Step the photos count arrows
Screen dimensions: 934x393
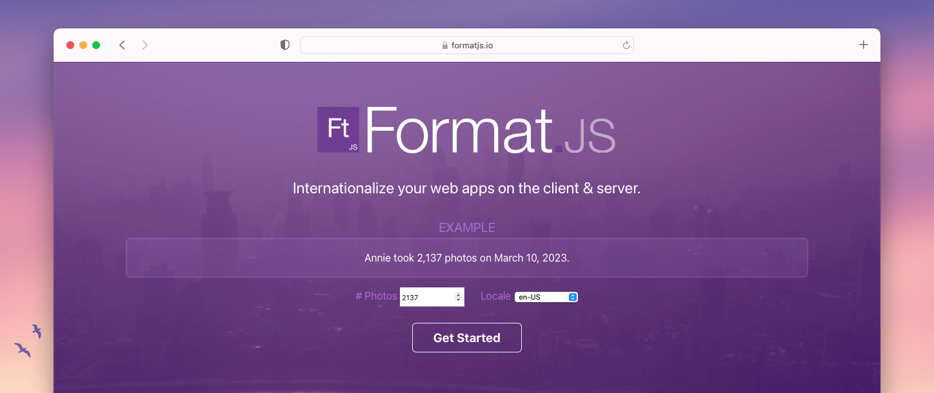459,297
